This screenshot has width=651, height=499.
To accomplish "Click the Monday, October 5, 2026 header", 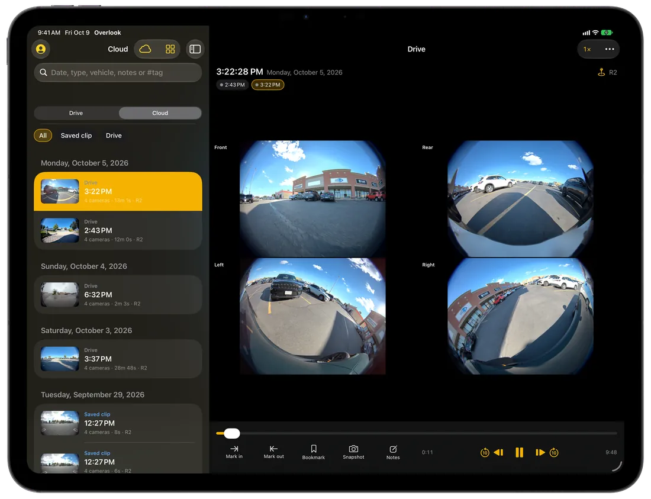I will coord(84,163).
